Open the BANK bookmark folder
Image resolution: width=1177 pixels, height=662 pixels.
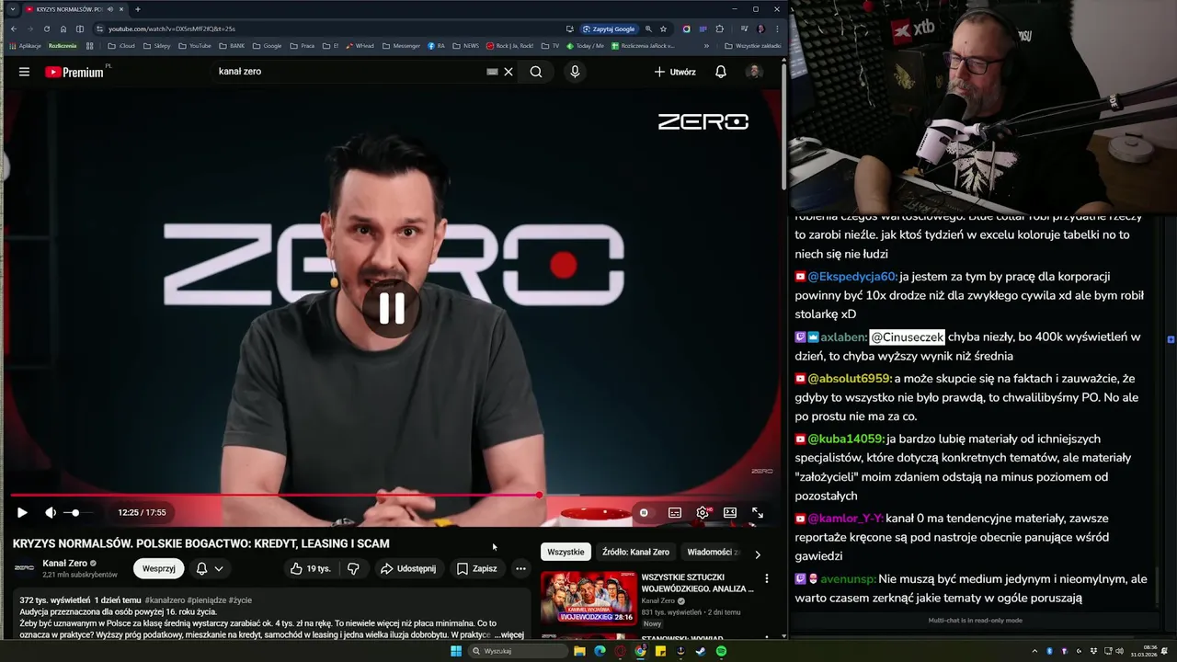(x=232, y=45)
